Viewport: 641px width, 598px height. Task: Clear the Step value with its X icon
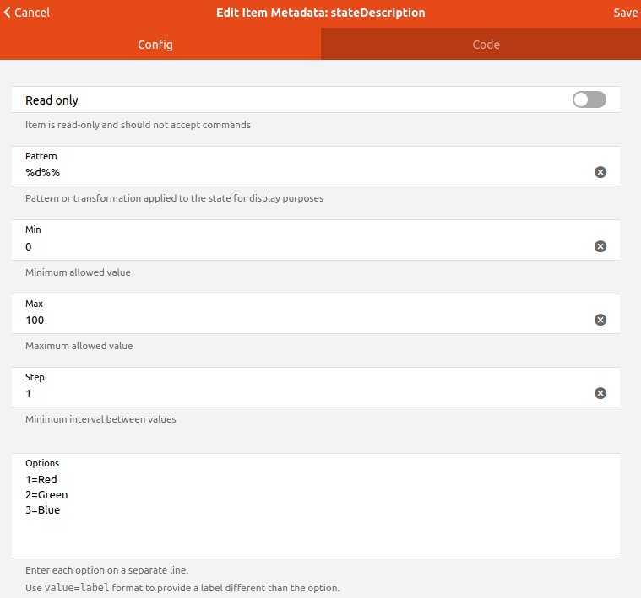click(600, 393)
